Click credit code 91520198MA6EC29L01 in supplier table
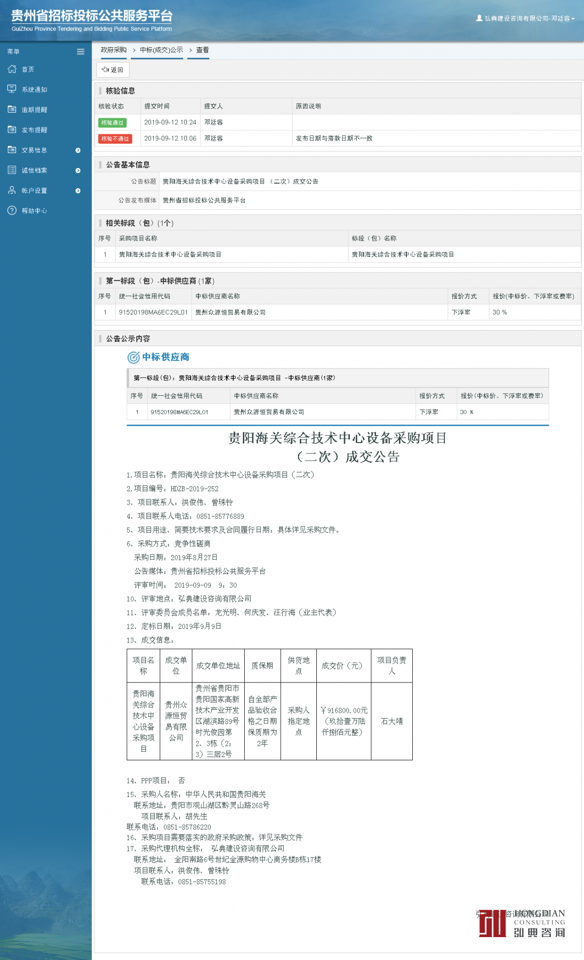 pyautogui.click(x=153, y=313)
